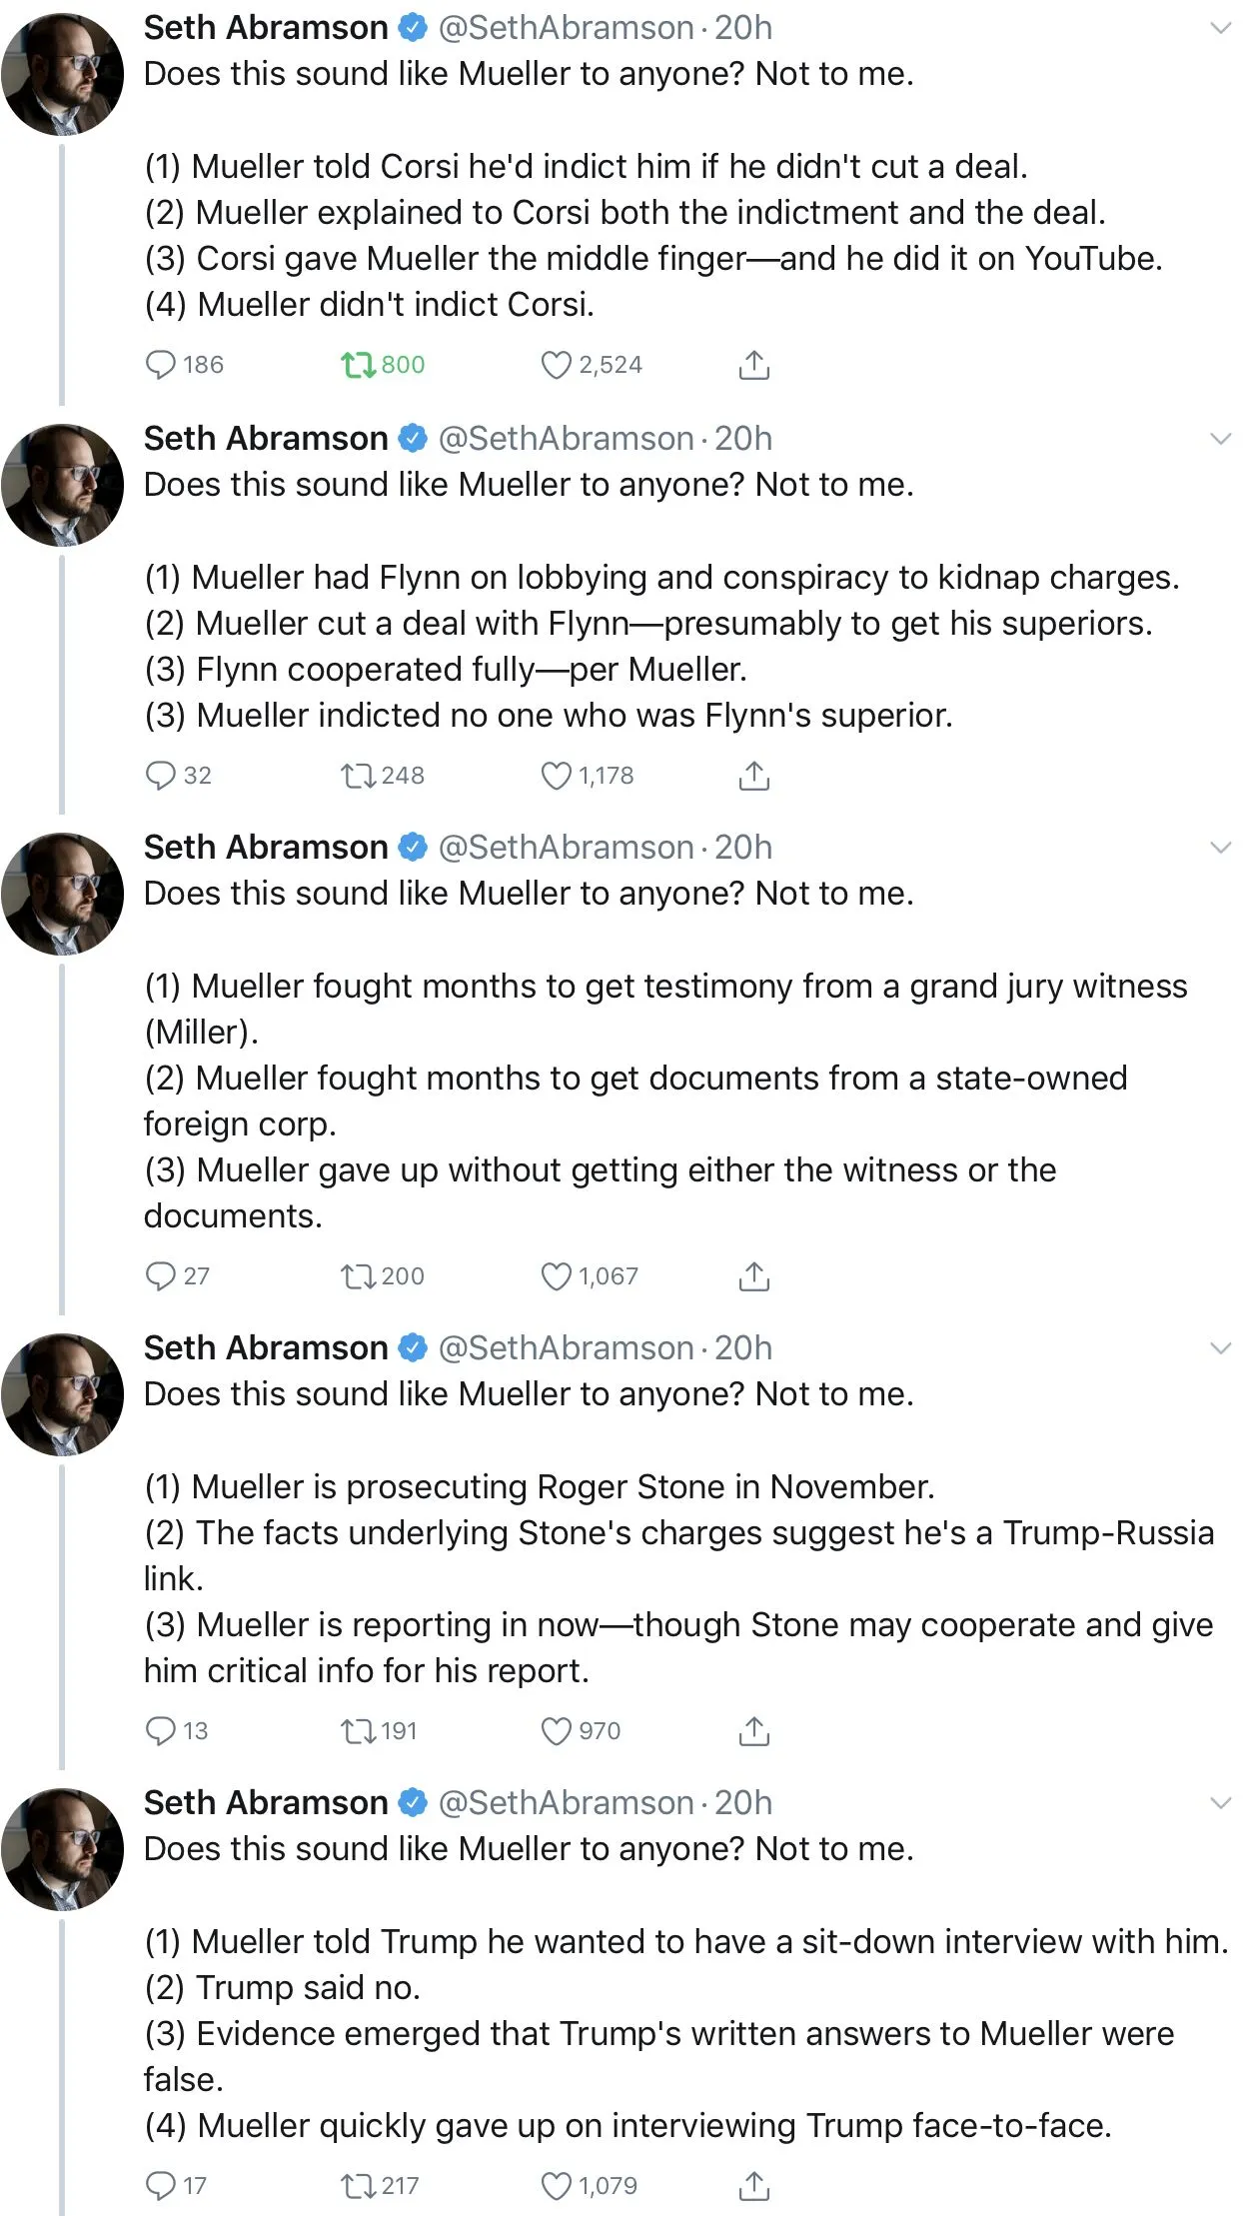Undo retweet on tweet with 800 retweets
The image size is (1245, 2216).
(x=358, y=365)
